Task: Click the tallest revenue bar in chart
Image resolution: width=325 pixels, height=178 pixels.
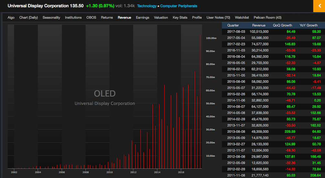Action: coord(200,102)
